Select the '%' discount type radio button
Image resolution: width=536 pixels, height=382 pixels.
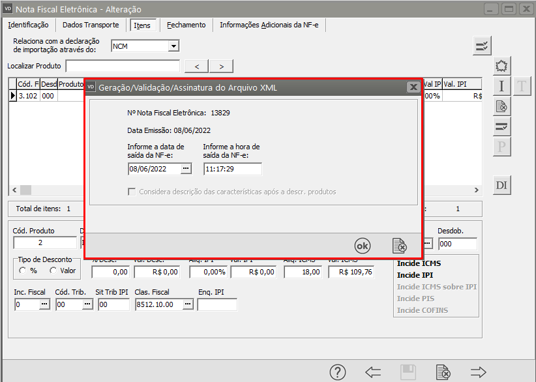click(23, 271)
